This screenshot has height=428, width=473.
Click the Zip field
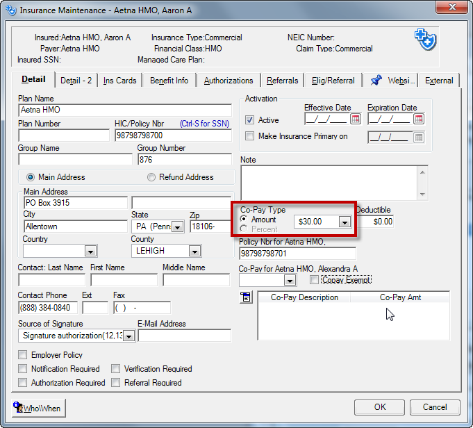pyautogui.click(x=210, y=227)
